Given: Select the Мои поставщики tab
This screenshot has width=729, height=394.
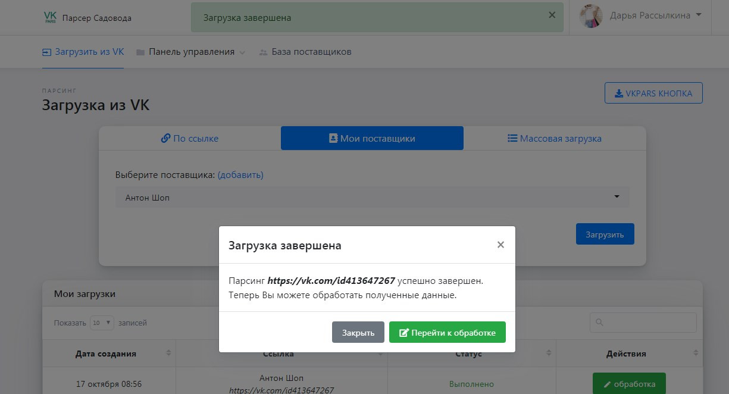Looking at the screenshot, I should pyautogui.click(x=372, y=139).
